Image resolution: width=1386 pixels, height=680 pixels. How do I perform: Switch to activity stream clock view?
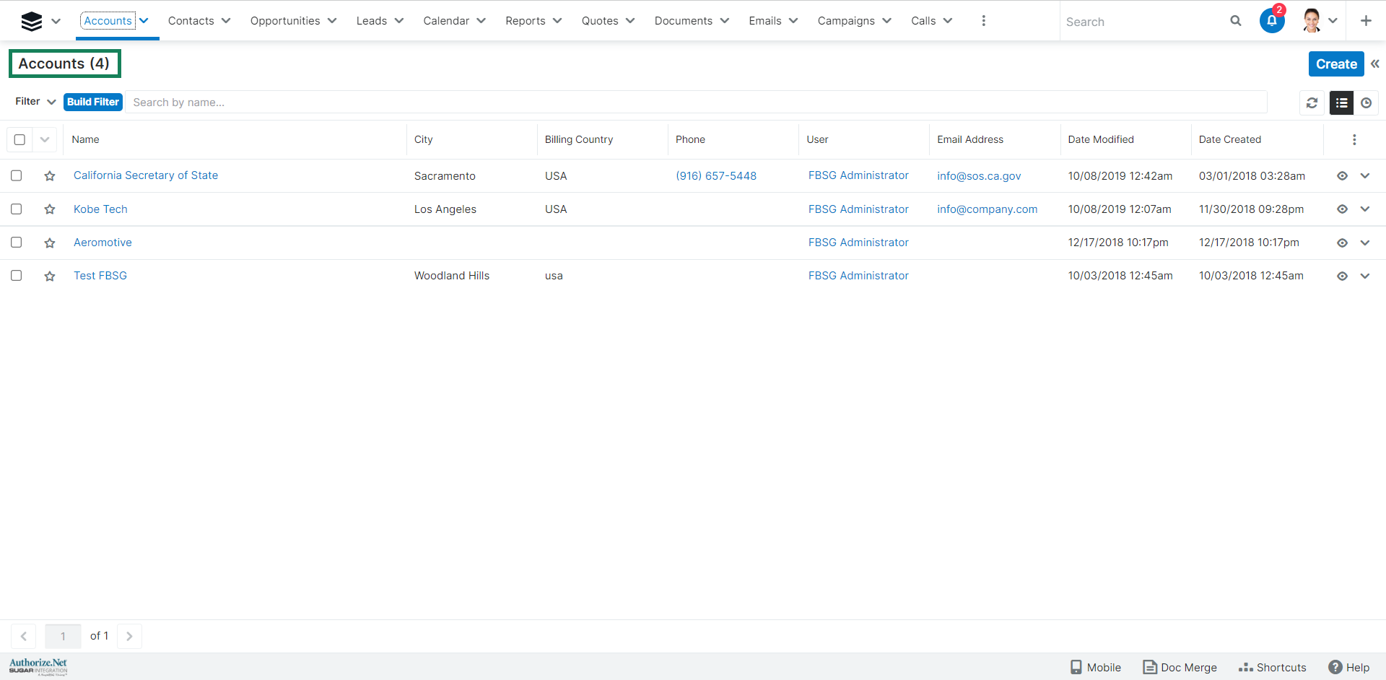click(1366, 103)
